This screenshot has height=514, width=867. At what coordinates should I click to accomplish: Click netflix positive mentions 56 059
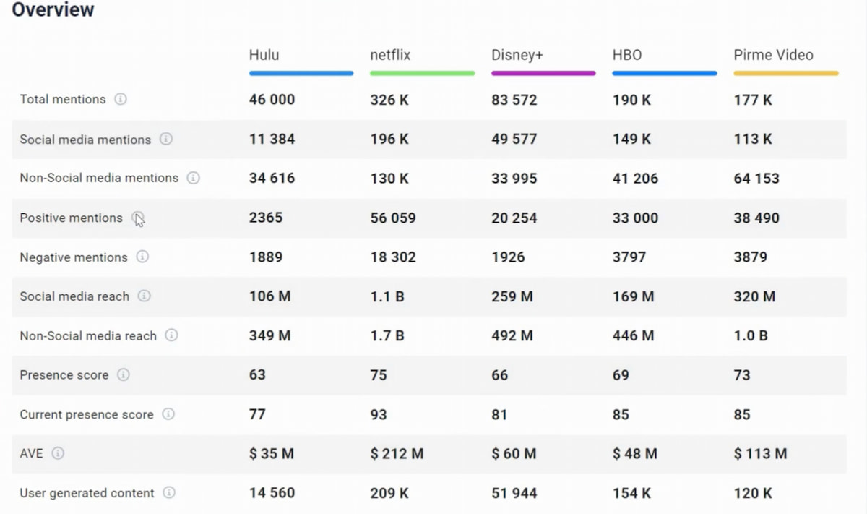point(393,218)
